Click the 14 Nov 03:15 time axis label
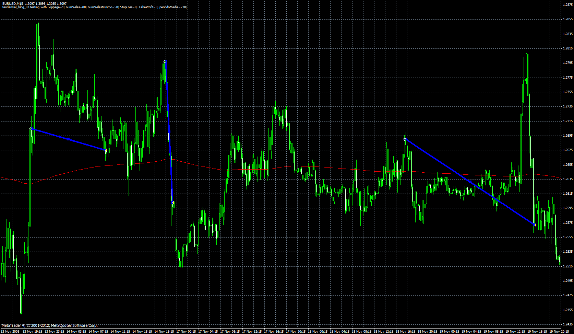This screenshot has height=334, width=574. tap(76, 332)
